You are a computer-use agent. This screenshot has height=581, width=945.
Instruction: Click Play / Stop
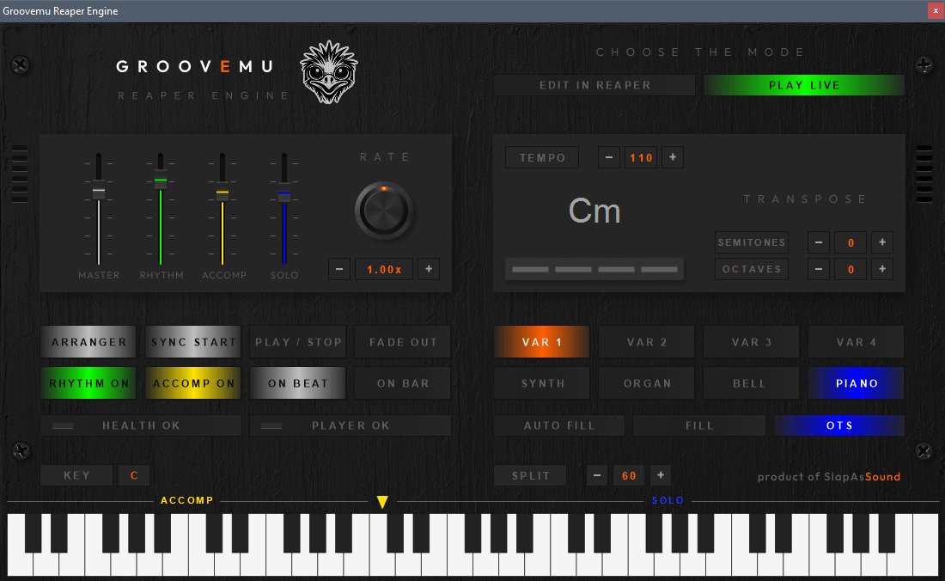coord(298,342)
